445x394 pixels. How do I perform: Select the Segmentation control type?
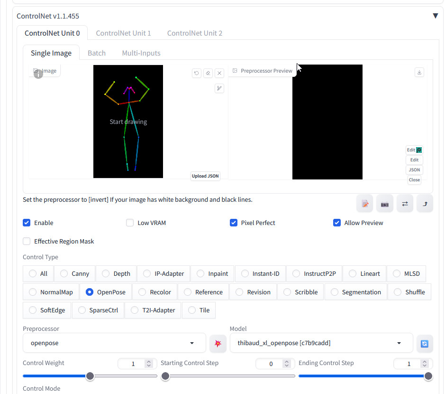click(356, 292)
